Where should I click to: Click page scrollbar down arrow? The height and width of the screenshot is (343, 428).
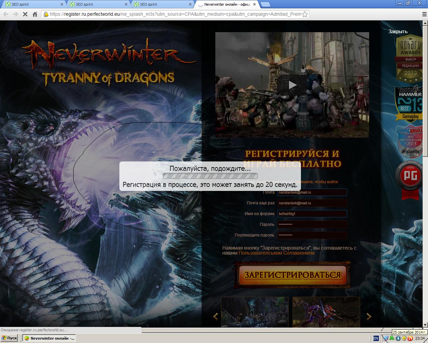click(x=425, y=325)
